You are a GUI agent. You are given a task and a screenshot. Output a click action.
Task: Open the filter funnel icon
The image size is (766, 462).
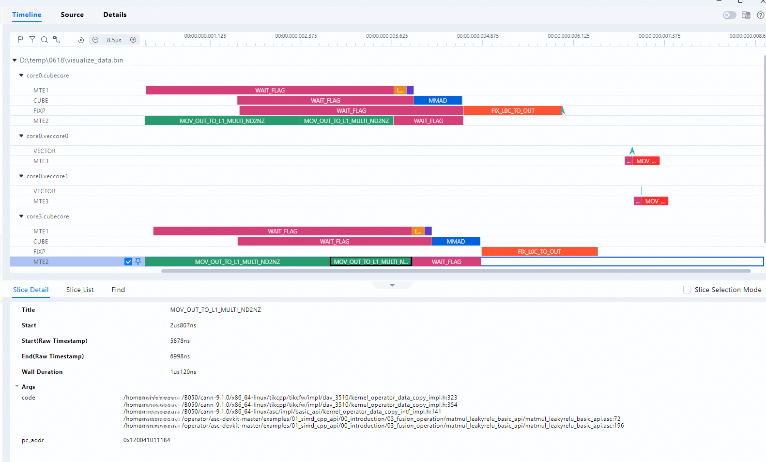32,40
